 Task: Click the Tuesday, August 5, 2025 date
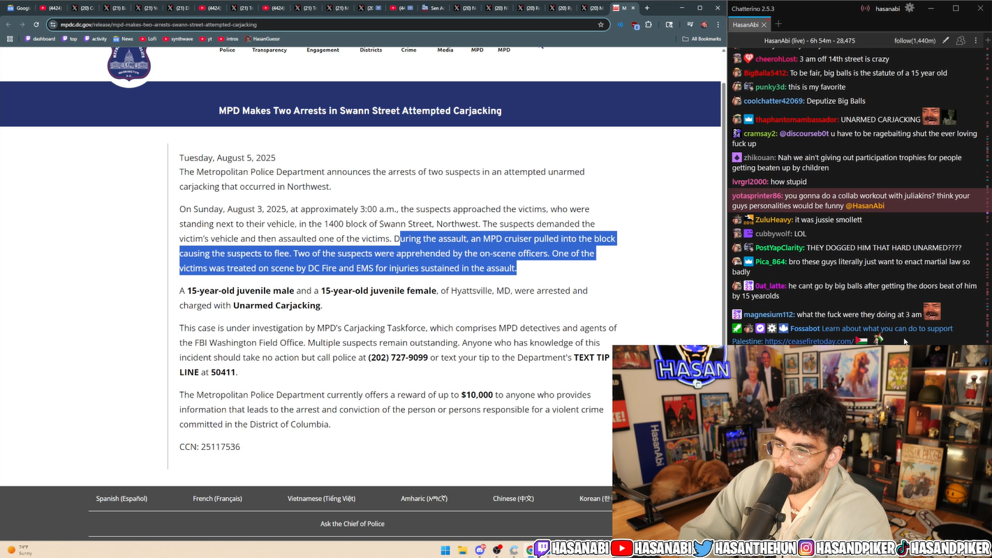click(x=228, y=158)
